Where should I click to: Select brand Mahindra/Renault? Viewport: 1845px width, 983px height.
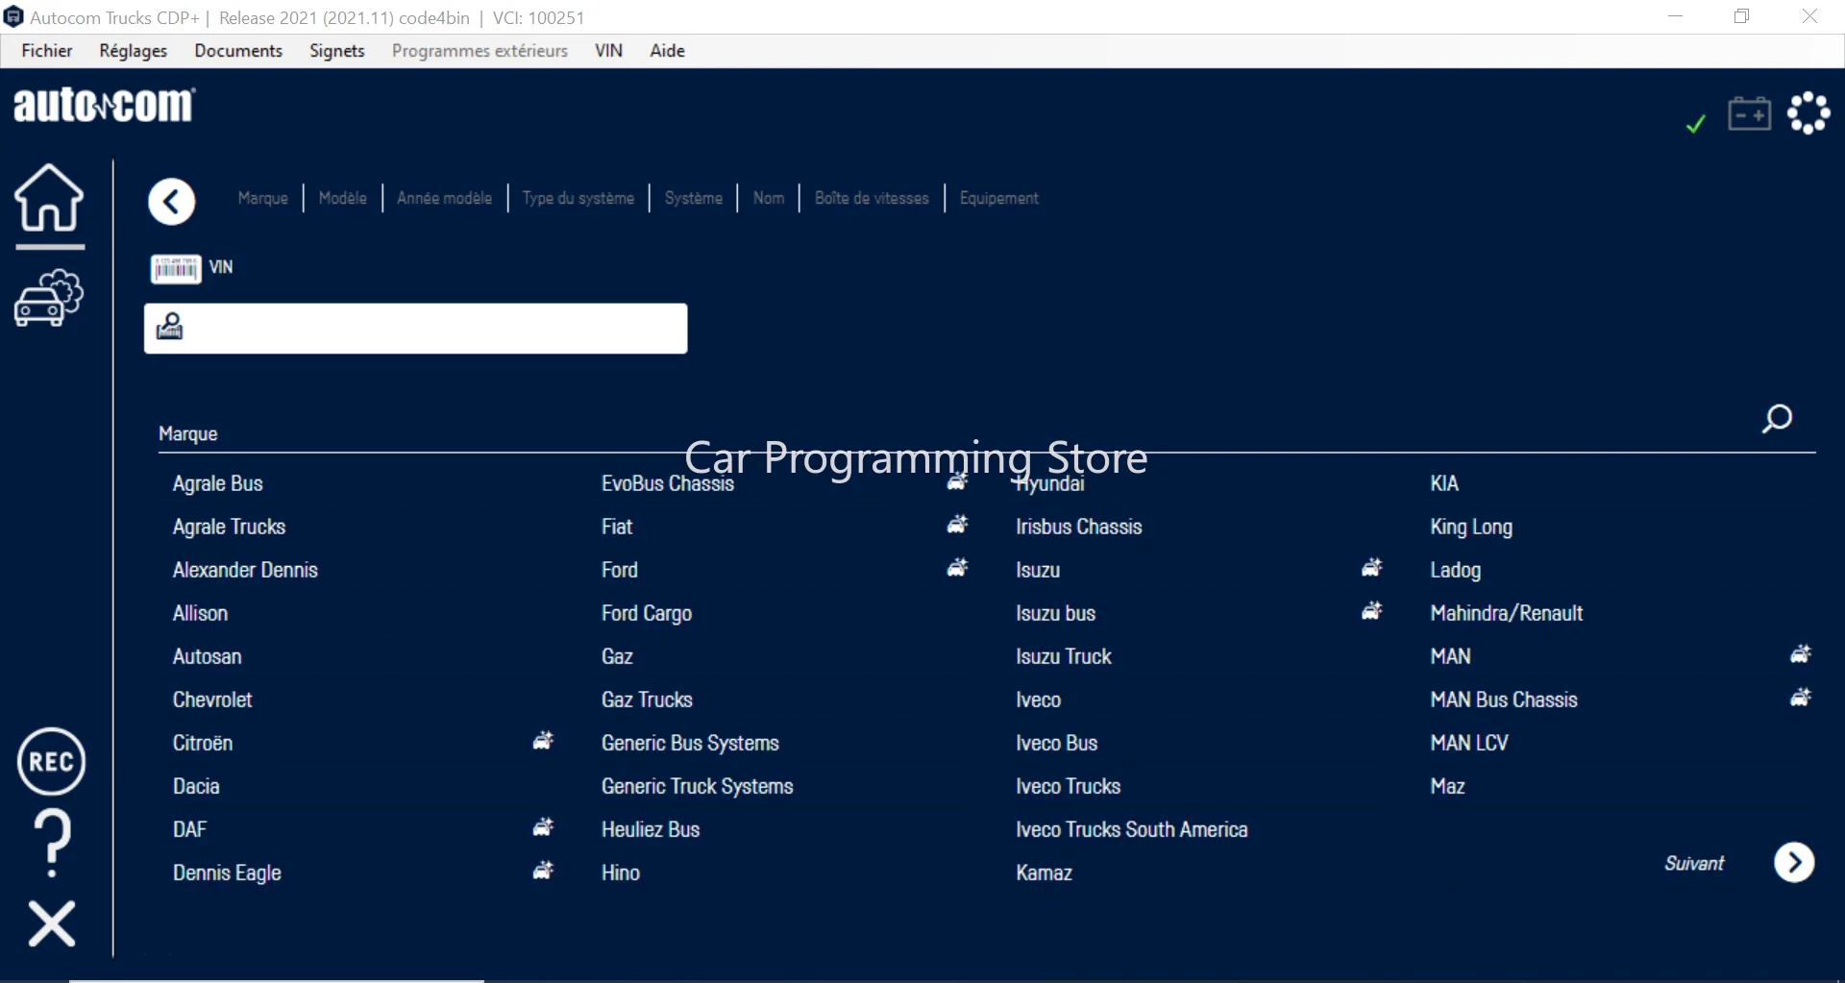(x=1507, y=613)
